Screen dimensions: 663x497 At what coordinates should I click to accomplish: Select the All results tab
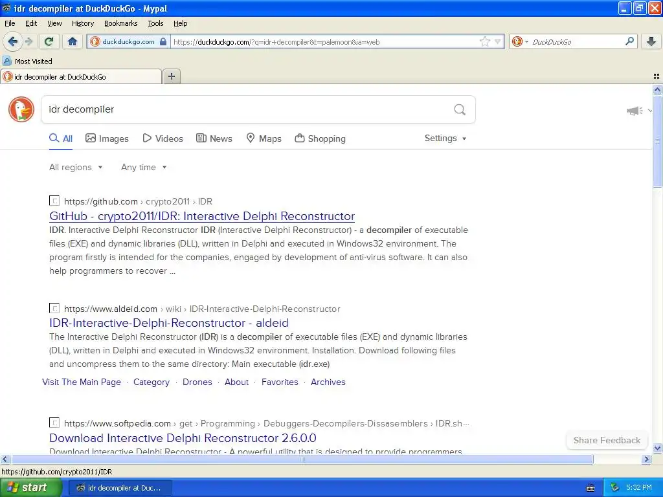pos(61,138)
